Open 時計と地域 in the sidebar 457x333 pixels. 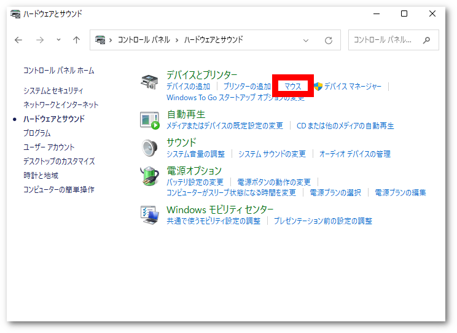point(41,176)
